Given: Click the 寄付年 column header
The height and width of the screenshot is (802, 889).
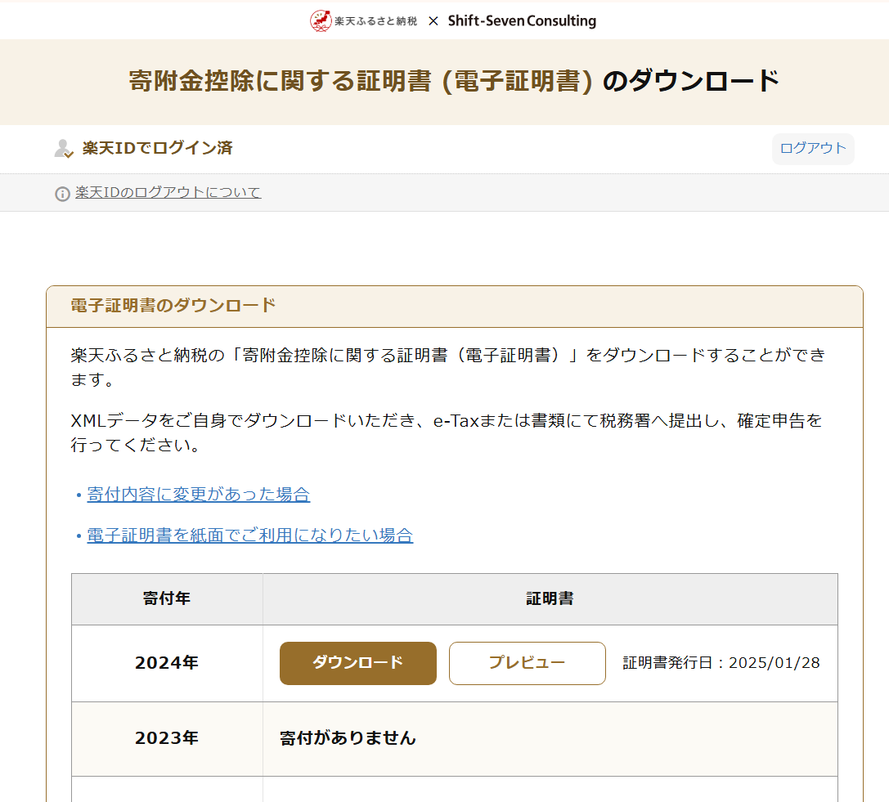Looking at the screenshot, I should [x=167, y=599].
